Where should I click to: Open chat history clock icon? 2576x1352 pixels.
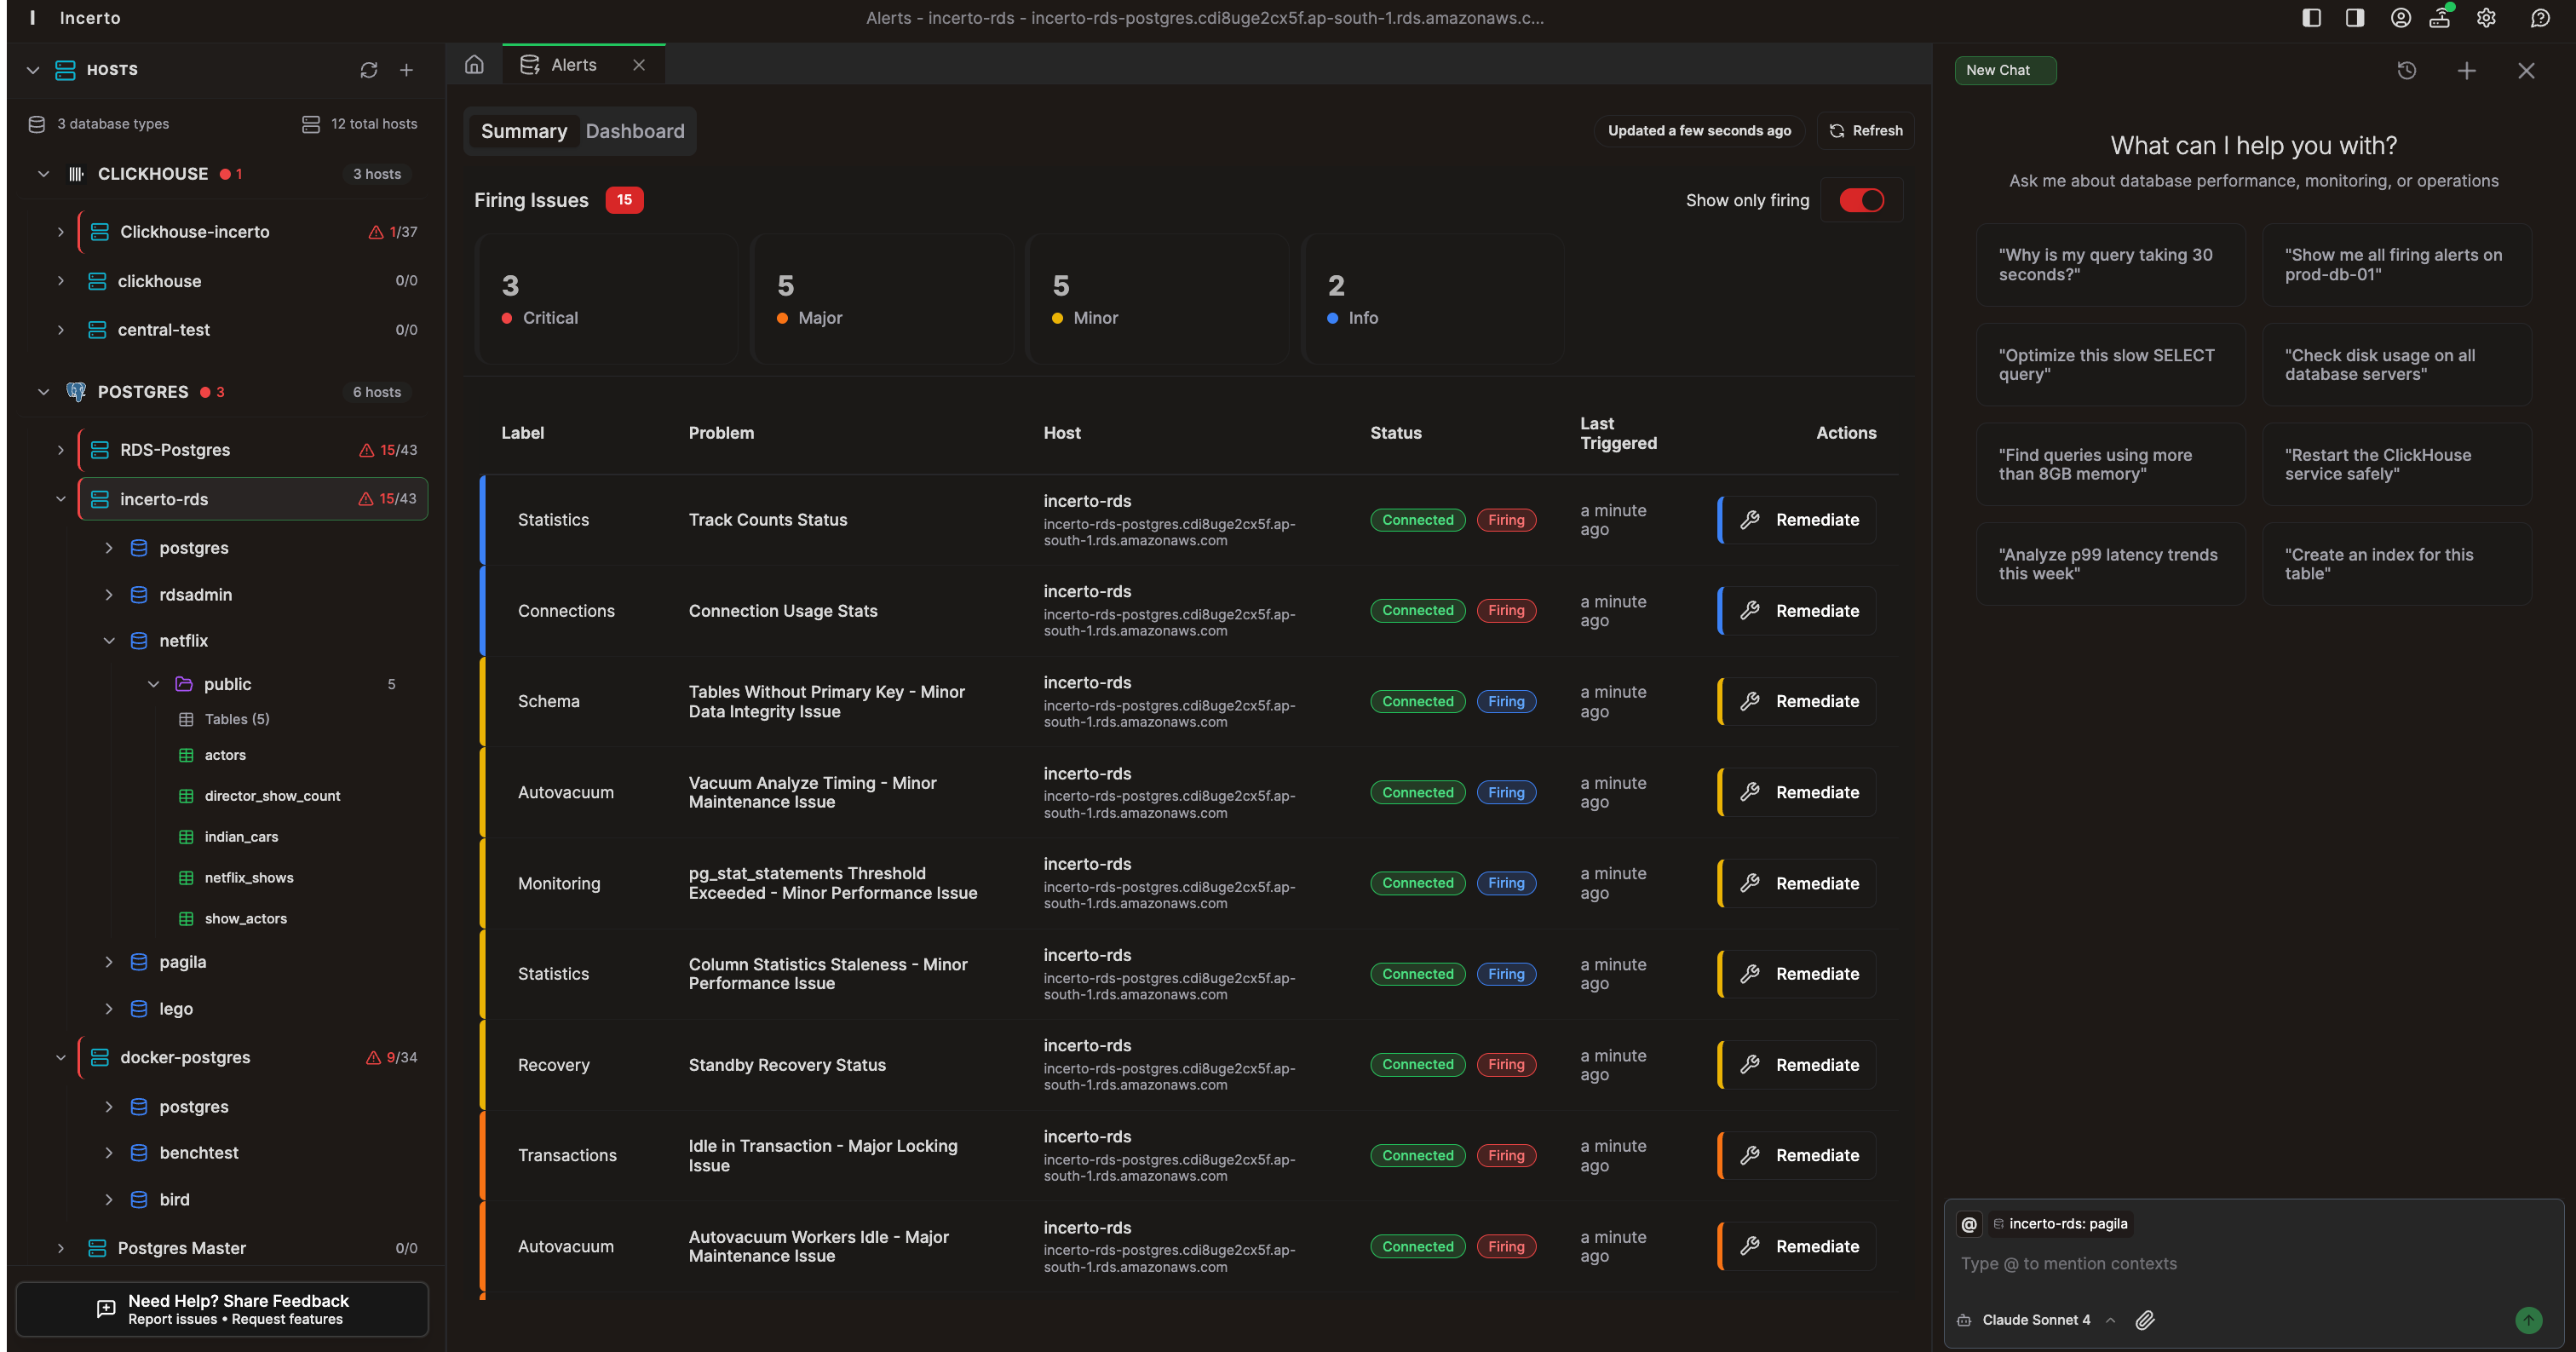tap(2407, 70)
